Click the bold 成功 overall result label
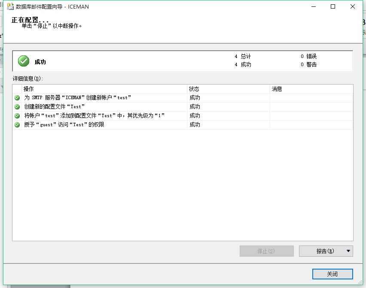The height and width of the screenshot is (288, 366). [40, 62]
